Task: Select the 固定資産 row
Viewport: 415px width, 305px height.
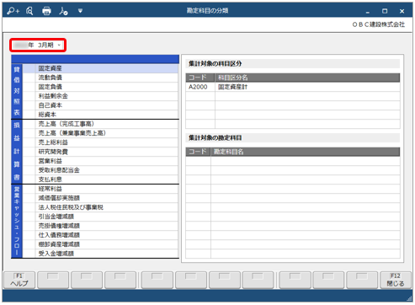Action: [x=100, y=68]
